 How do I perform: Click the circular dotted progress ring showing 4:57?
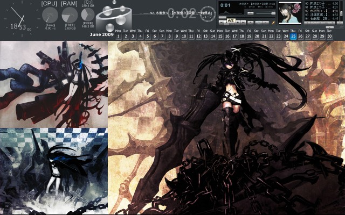tap(207, 13)
